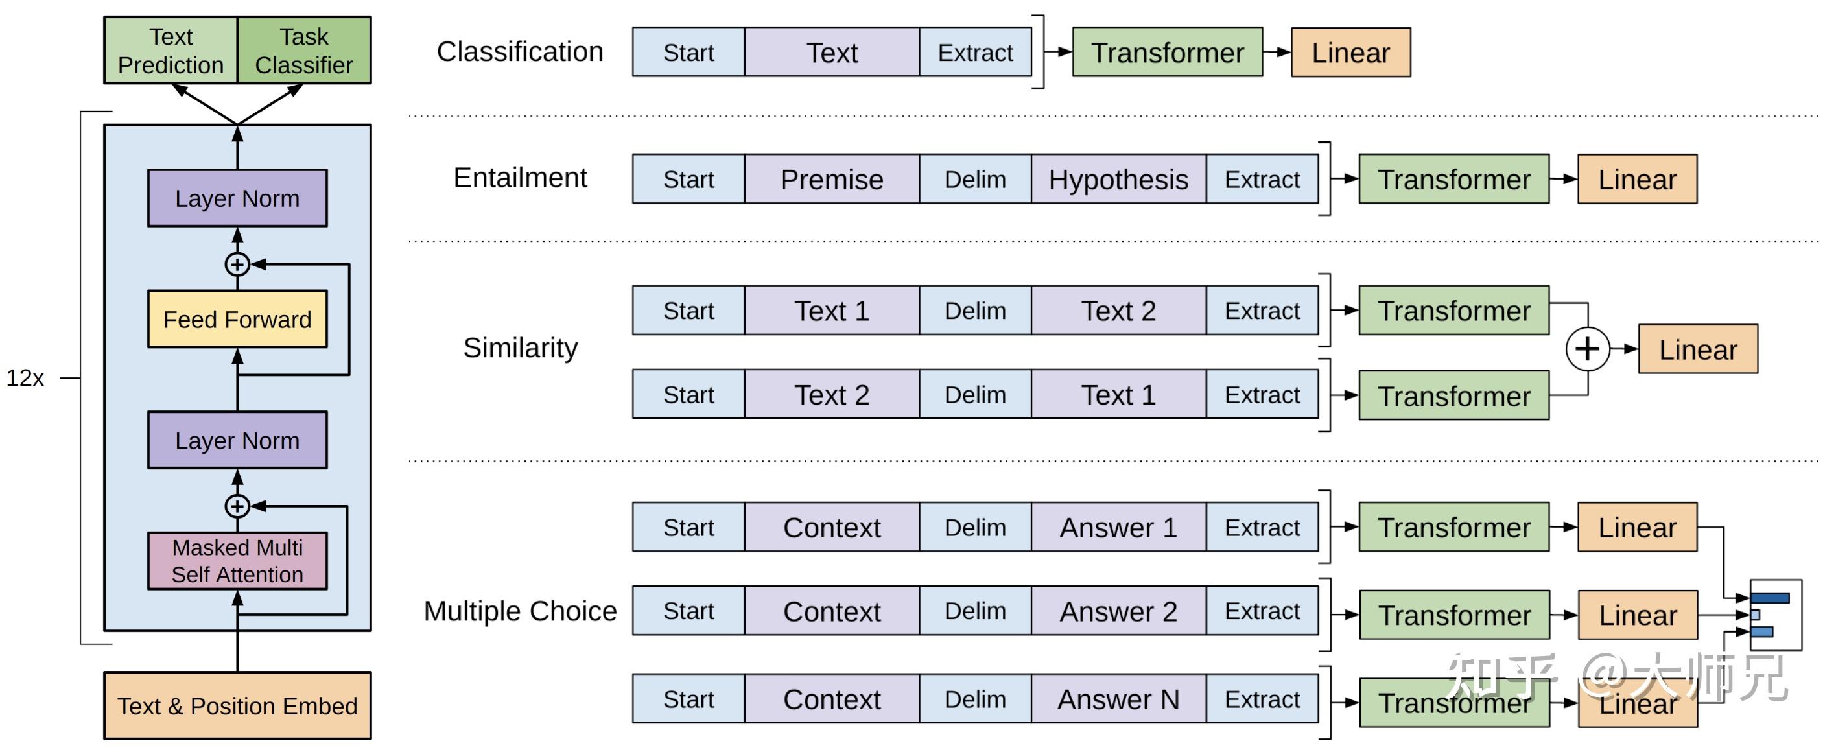Click the upper Layer Norm block

[237, 198]
